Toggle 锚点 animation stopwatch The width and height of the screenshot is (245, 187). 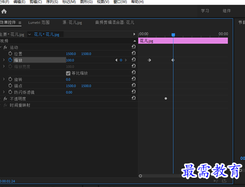click(10, 86)
